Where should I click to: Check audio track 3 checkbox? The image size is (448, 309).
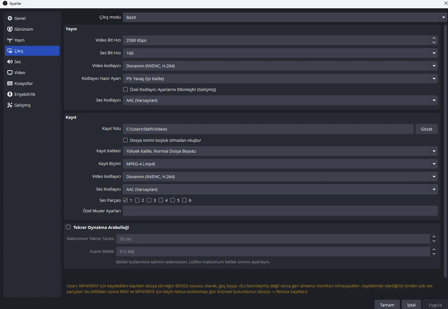(x=149, y=200)
